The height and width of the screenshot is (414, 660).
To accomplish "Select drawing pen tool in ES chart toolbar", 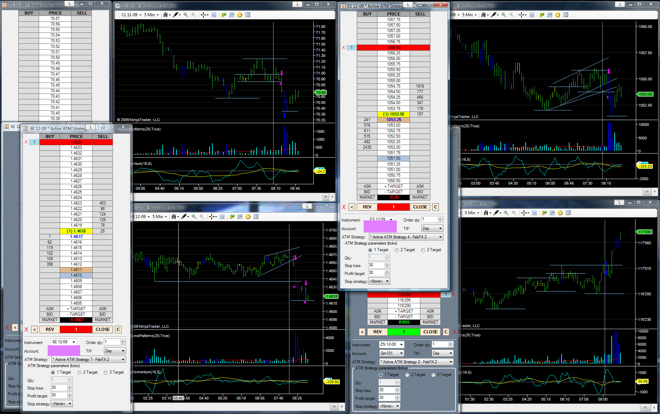I will [495, 15].
